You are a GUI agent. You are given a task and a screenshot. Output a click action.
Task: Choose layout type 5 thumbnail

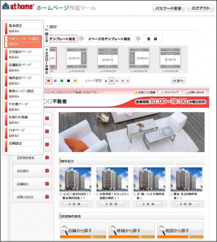170,58
